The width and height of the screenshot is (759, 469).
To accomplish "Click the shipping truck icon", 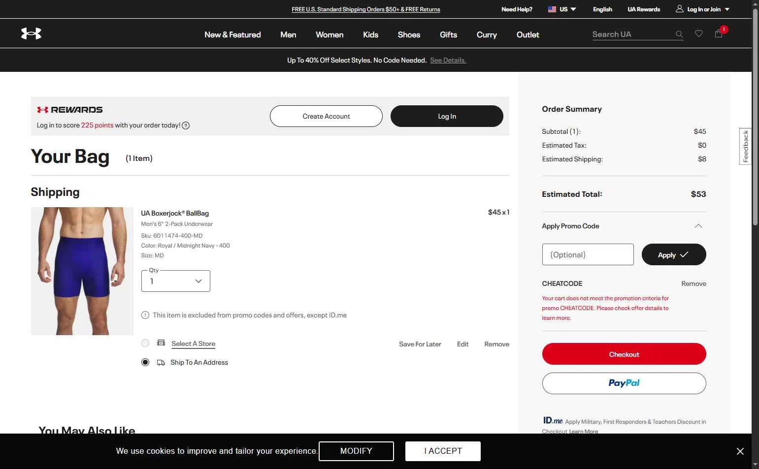I will [161, 363].
